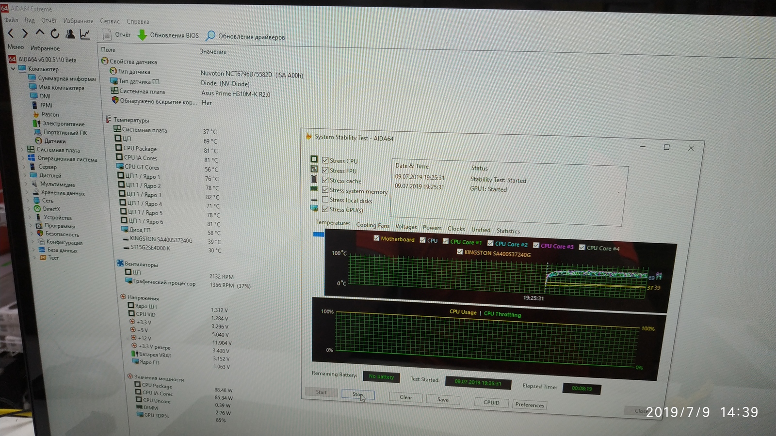The image size is (776, 436).
Task: Click the Save button
Action: click(x=443, y=399)
